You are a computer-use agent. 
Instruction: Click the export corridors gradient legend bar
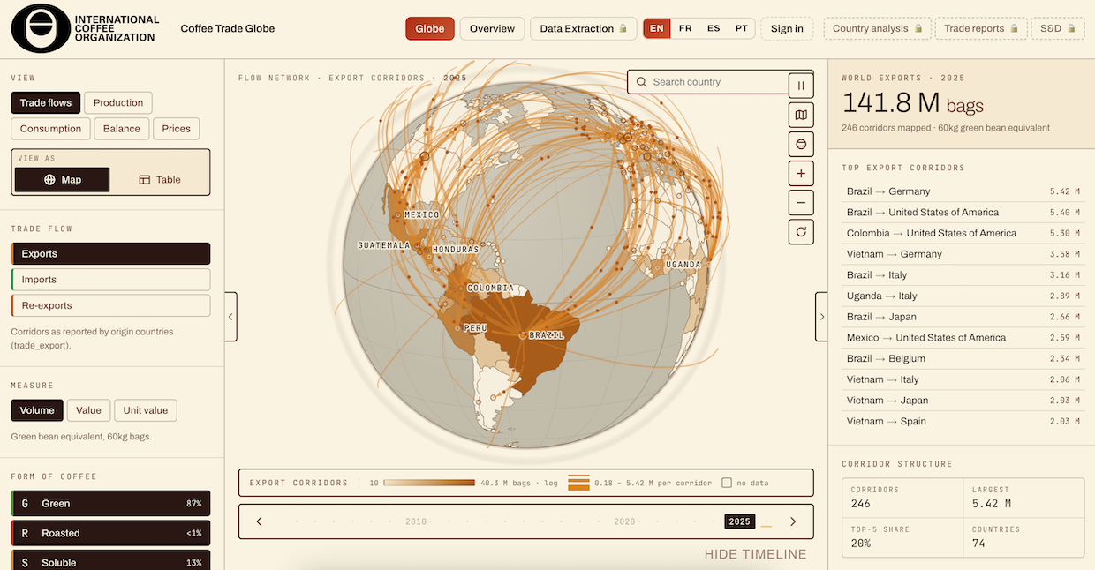click(429, 483)
